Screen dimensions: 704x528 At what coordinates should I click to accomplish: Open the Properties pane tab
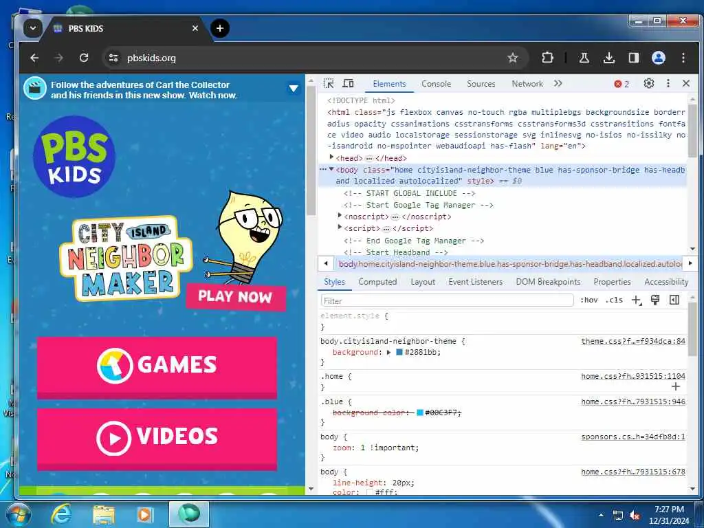tap(612, 282)
